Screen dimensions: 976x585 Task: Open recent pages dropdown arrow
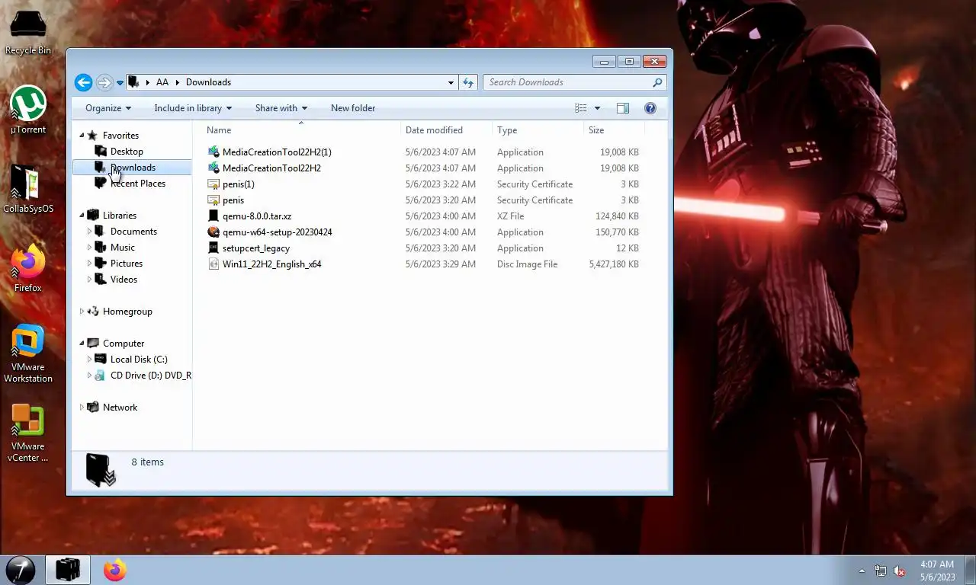click(x=120, y=83)
